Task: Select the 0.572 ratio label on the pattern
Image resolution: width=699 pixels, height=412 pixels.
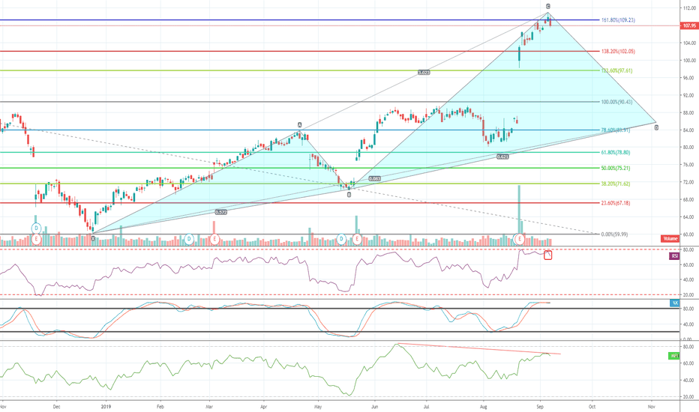Action: [221, 213]
